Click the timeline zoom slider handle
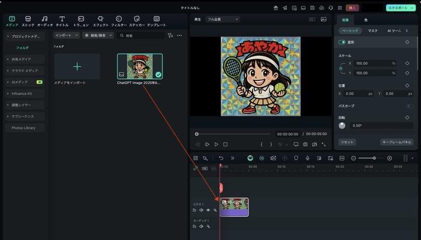Viewport: 421px width, 240px height. [x=374, y=158]
